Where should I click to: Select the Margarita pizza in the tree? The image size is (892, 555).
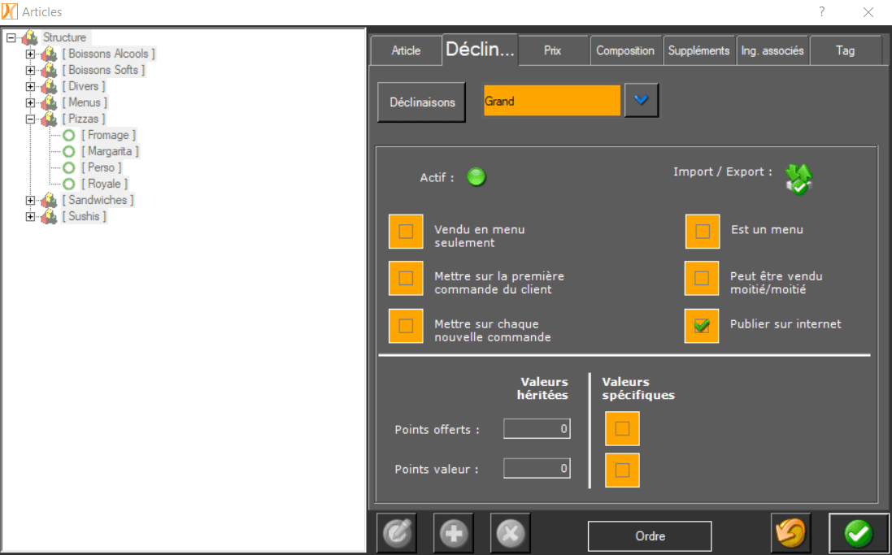pos(111,150)
